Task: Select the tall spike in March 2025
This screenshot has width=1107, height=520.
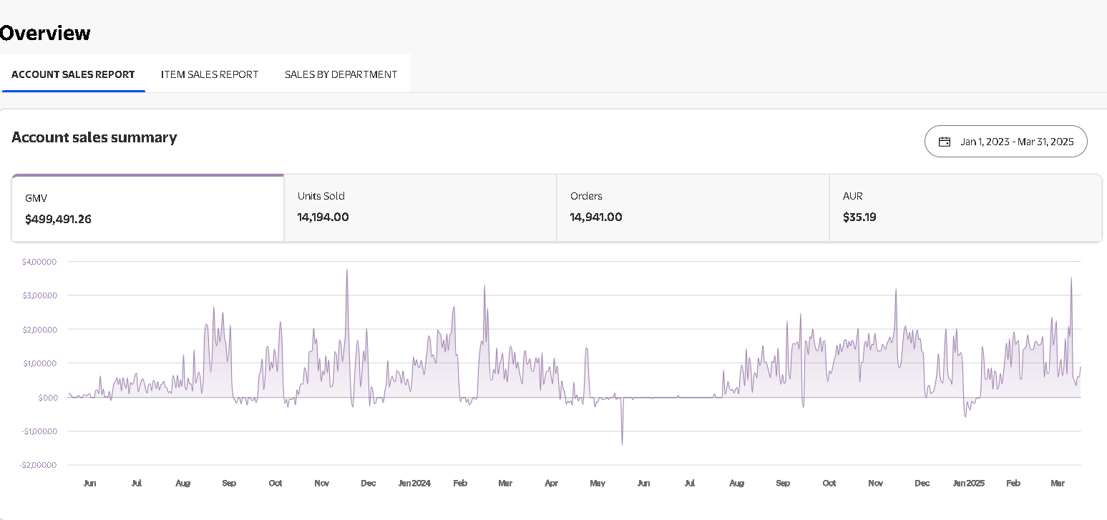Action: point(1071,278)
